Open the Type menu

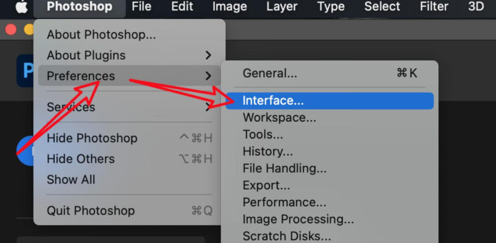331,7
